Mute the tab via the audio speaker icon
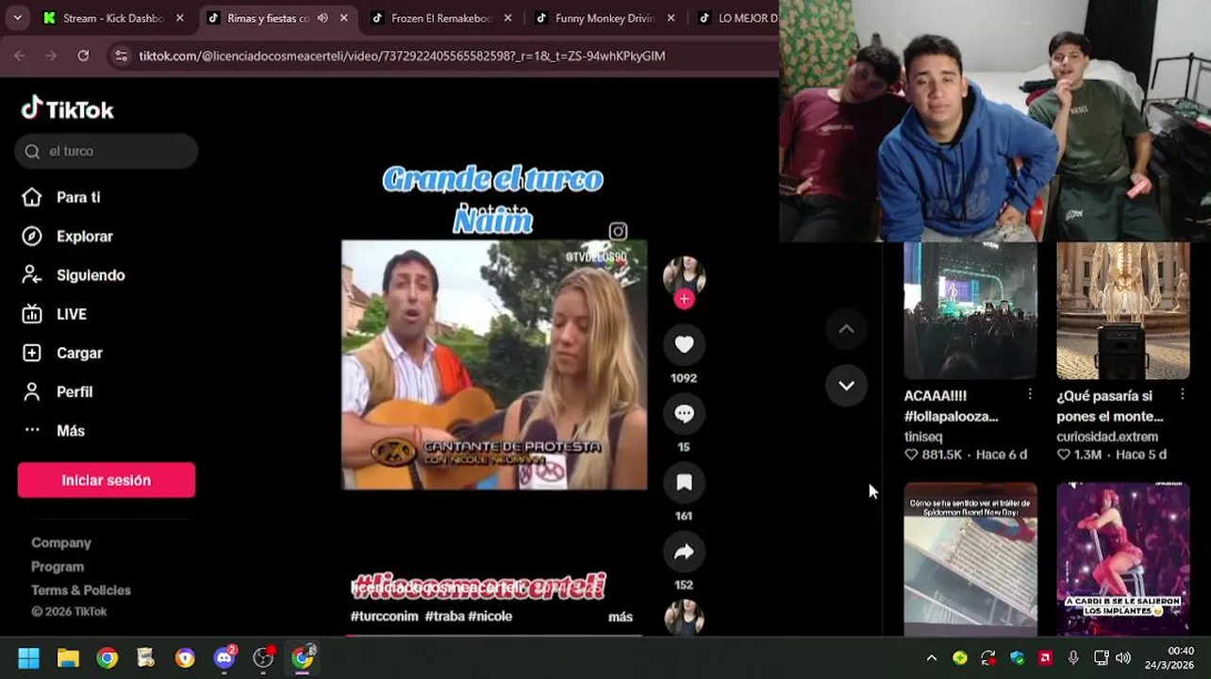 pyautogui.click(x=323, y=18)
